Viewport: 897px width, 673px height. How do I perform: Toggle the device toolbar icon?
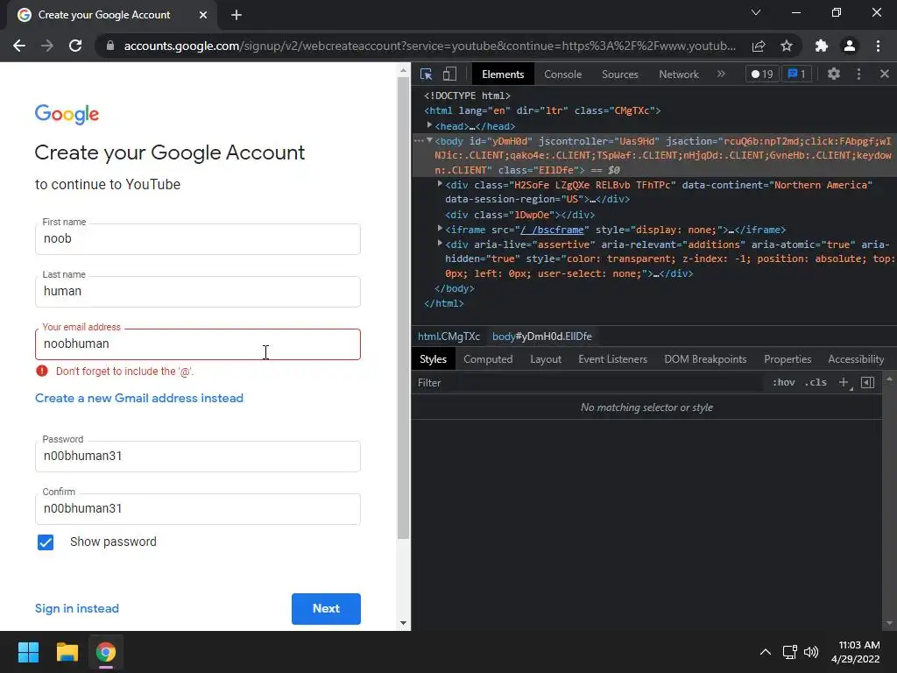coord(449,74)
